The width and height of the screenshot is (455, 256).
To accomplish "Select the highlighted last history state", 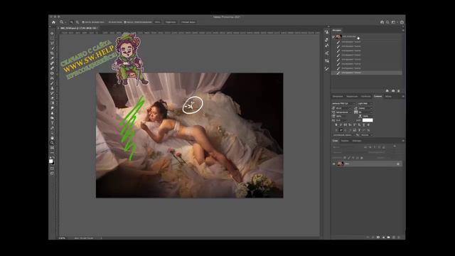I will pyautogui.click(x=367, y=73).
